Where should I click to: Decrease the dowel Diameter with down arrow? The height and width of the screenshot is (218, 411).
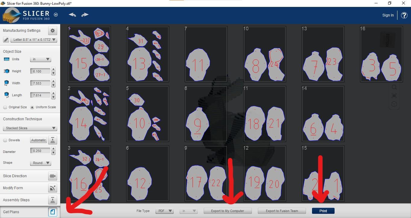53,153
